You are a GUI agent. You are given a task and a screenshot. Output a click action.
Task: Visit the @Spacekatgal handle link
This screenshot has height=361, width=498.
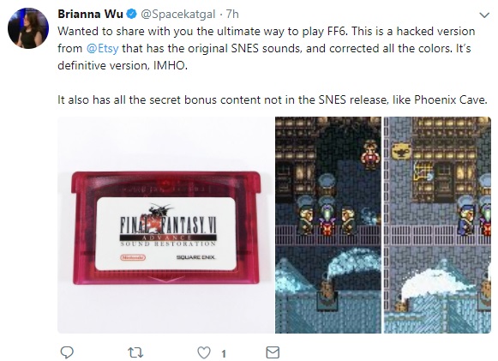(178, 15)
